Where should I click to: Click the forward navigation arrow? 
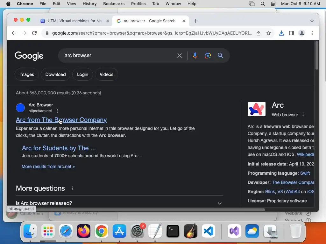(24, 33)
